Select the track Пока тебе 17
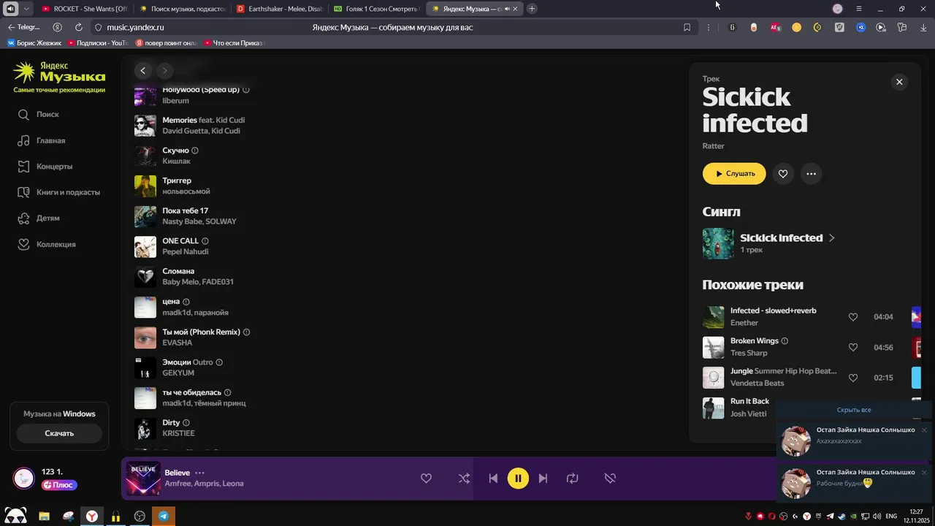The height and width of the screenshot is (526, 935). (x=185, y=211)
